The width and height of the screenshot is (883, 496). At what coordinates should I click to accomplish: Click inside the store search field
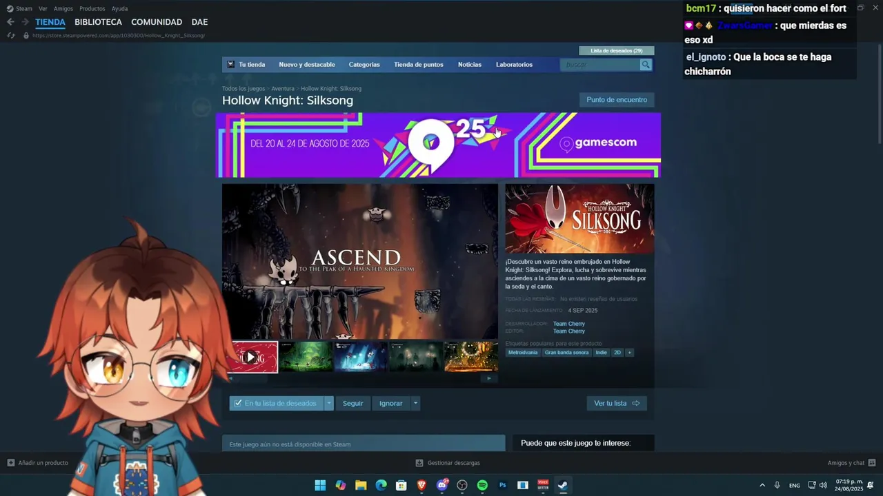tap(601, 65)
